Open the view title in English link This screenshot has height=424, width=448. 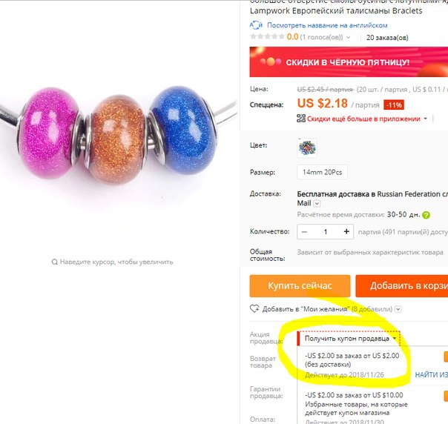(327, 25)
